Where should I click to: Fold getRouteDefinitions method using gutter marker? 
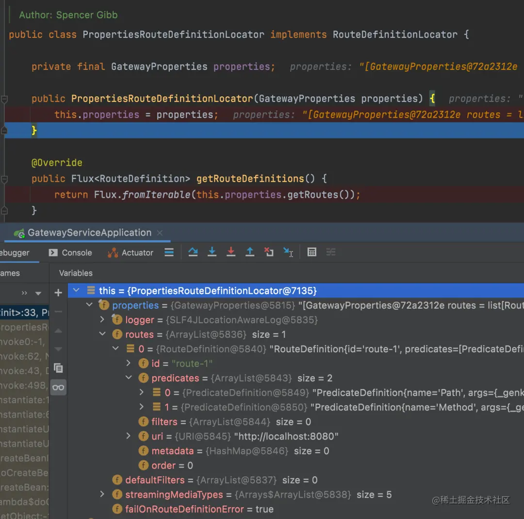(x=4, y=180)
